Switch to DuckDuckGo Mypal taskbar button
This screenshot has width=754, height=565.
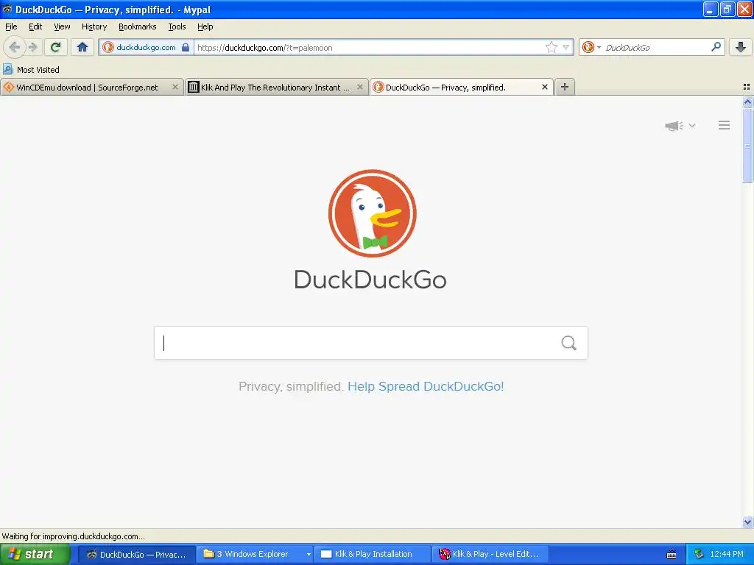[136, 555]
